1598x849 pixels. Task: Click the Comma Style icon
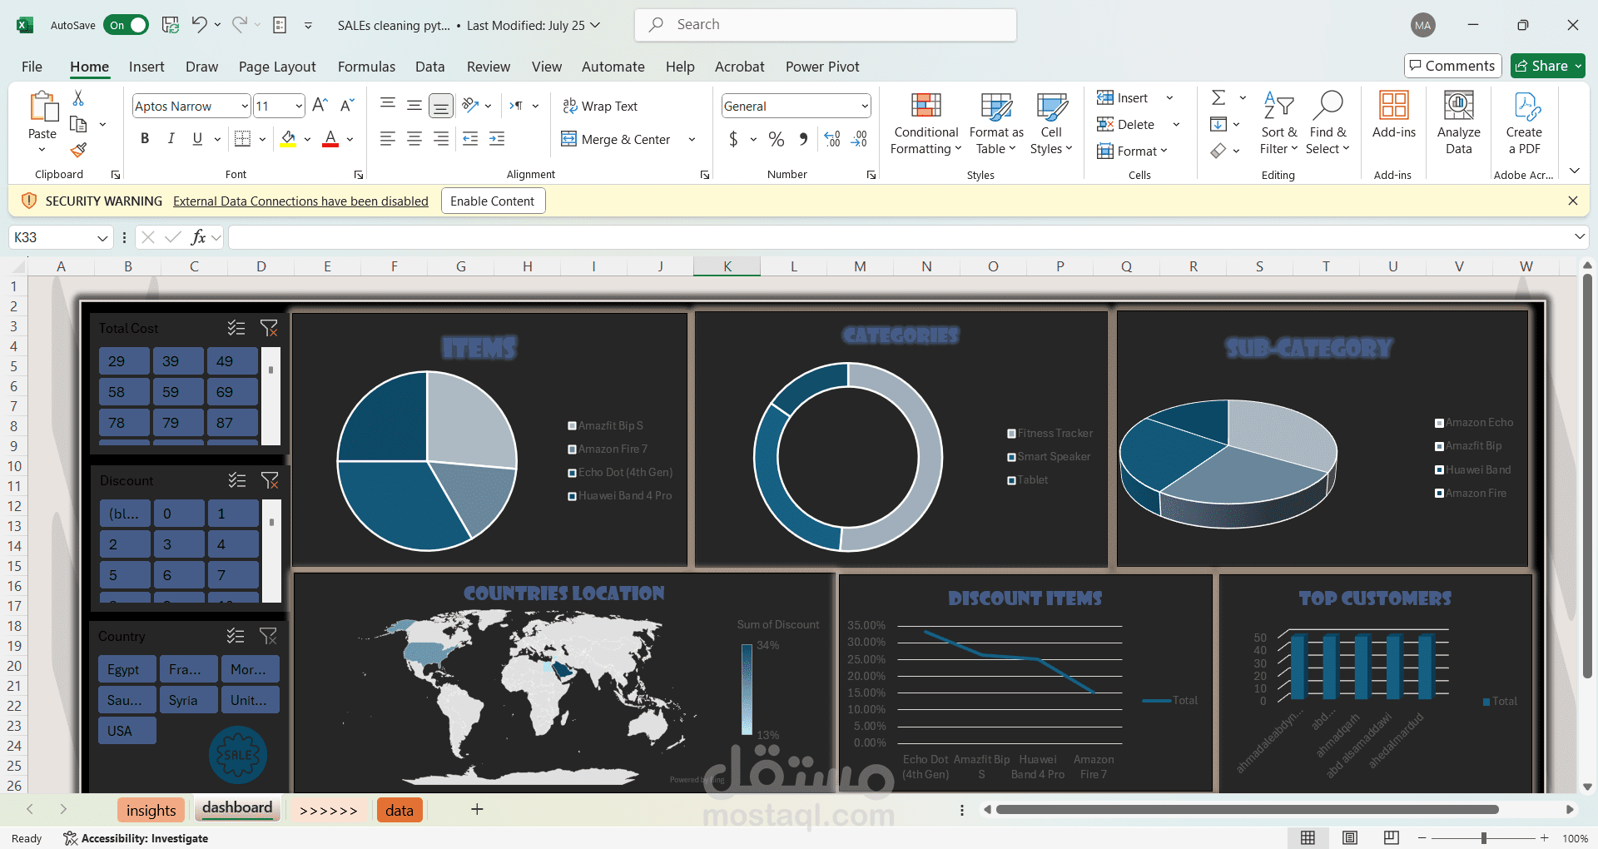803,139
